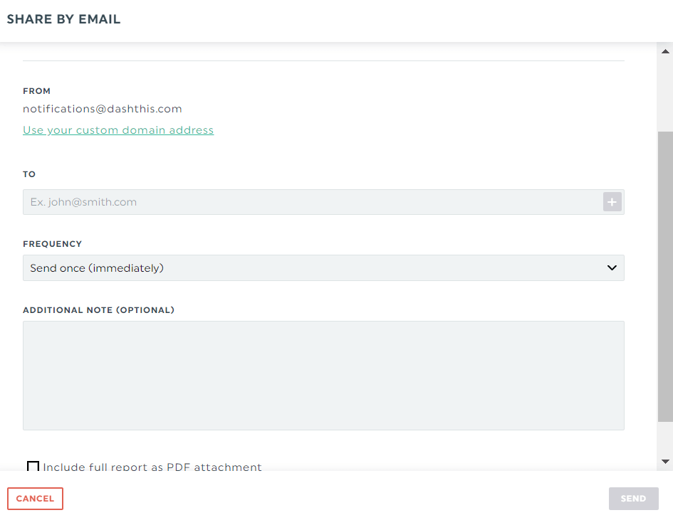This screenshot has height=525, width=673.
Task: Click the 'Additional Note (Optional)' label
Action: (99, 310)
